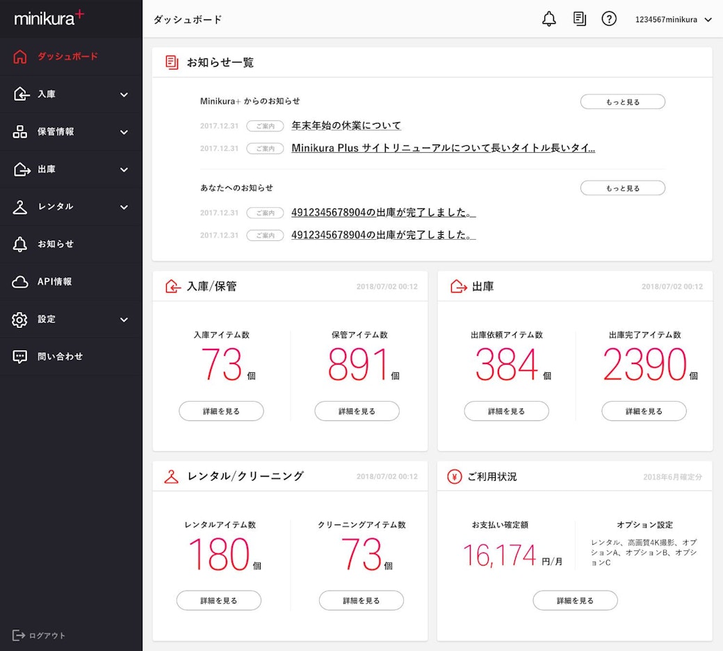Open the 1234567minikura account dropdown
The image size is (723, 651).
point(673,19)
